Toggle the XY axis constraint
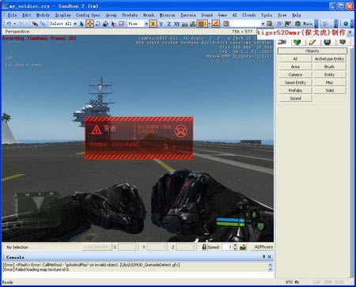Image resolution: width=356 pixels, height=287 pixels. coord(176,24)
